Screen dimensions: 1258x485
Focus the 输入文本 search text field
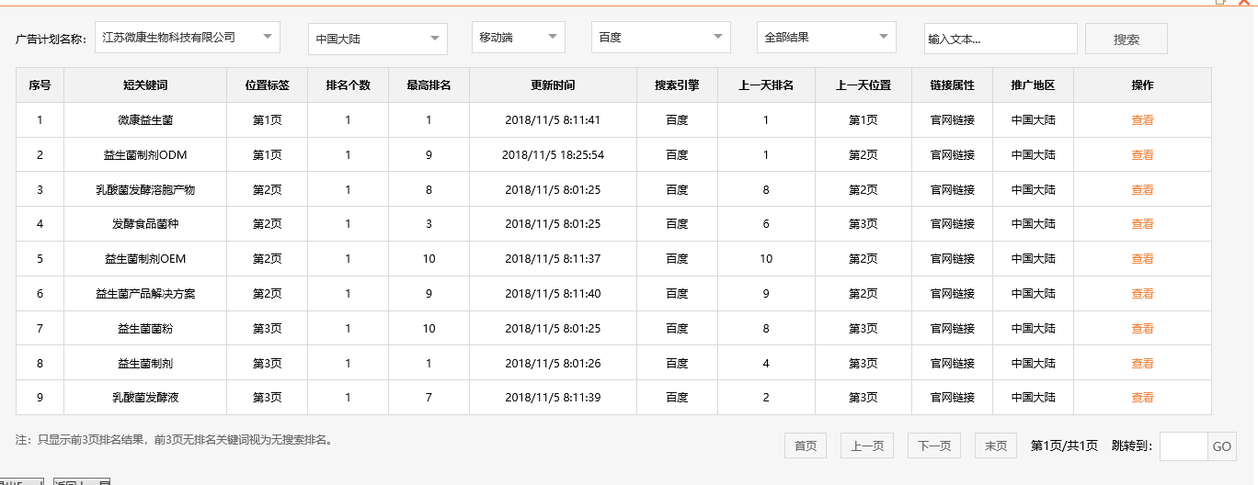point(1001,39)
